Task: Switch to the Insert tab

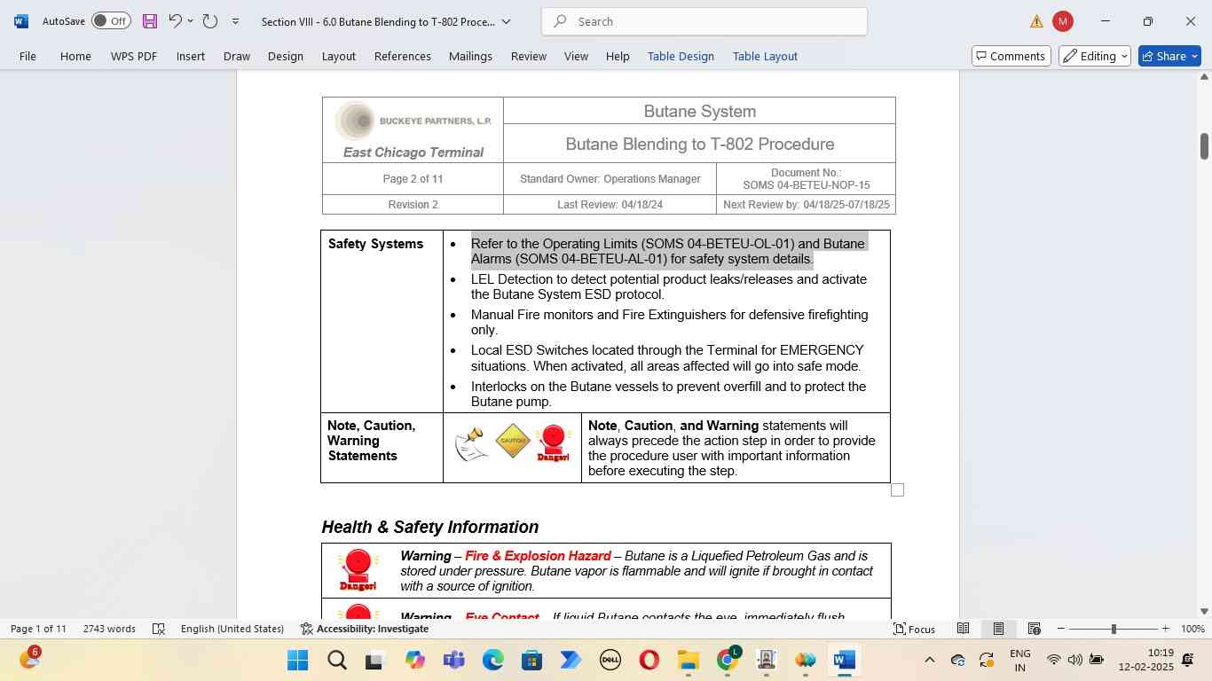Action: pyautogui.click(x=191, y=56)
